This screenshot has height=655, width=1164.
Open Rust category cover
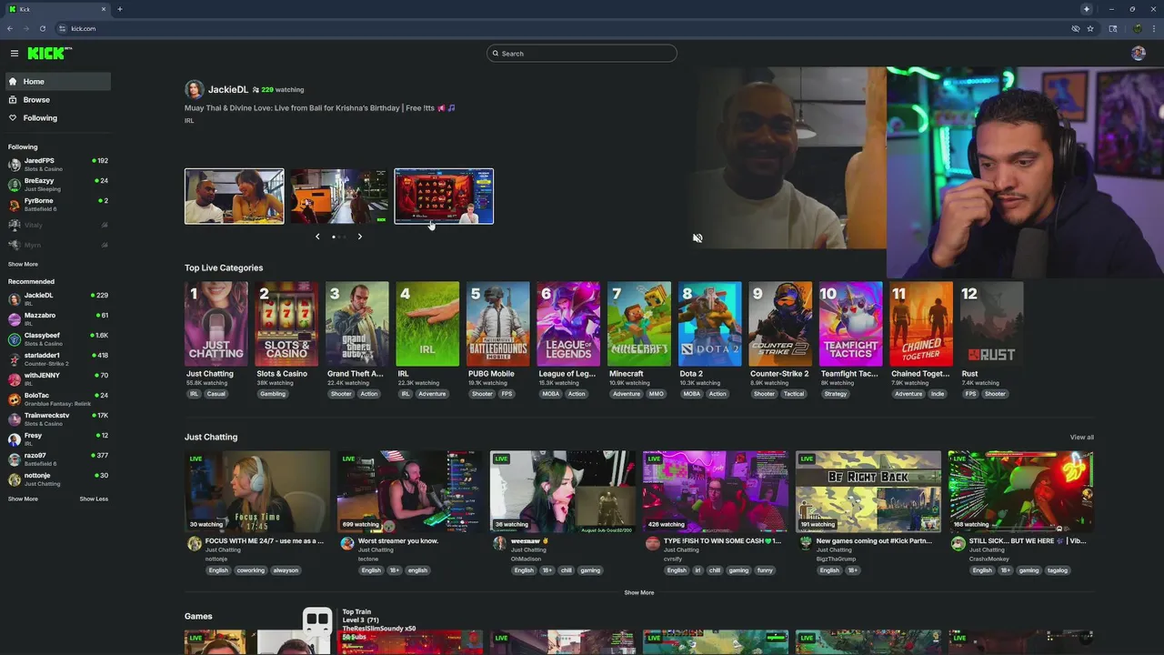(992, 324)
